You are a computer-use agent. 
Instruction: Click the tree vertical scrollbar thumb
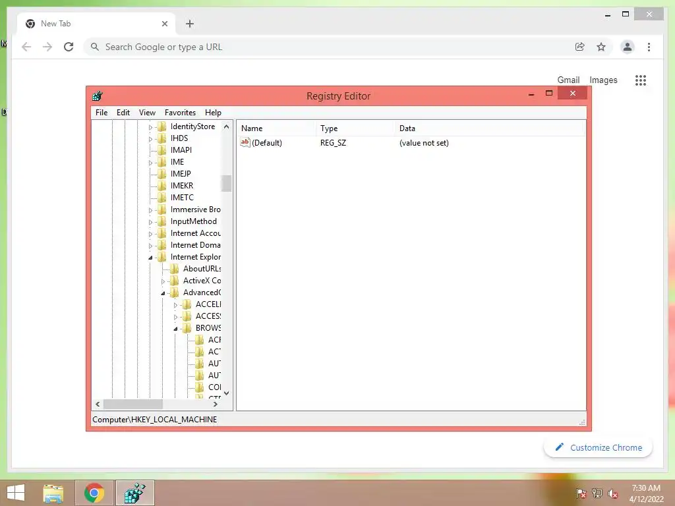(x=227, y=183)
